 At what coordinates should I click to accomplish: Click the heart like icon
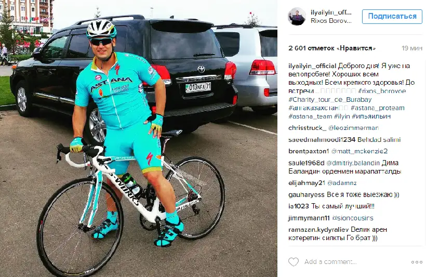[293, 262]
